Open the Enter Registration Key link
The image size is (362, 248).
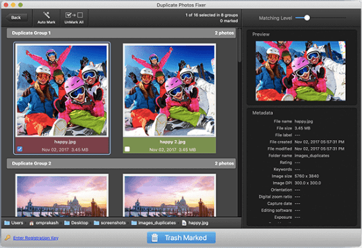(x=36, y=238)
